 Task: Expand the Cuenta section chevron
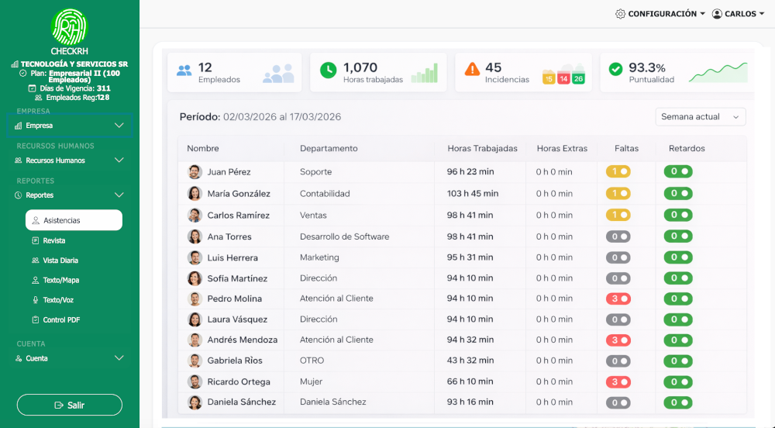coord(119,357)
